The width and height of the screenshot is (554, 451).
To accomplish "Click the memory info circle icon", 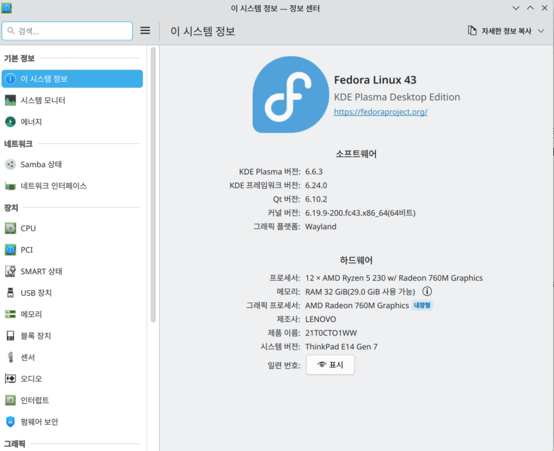I will 427,292.
